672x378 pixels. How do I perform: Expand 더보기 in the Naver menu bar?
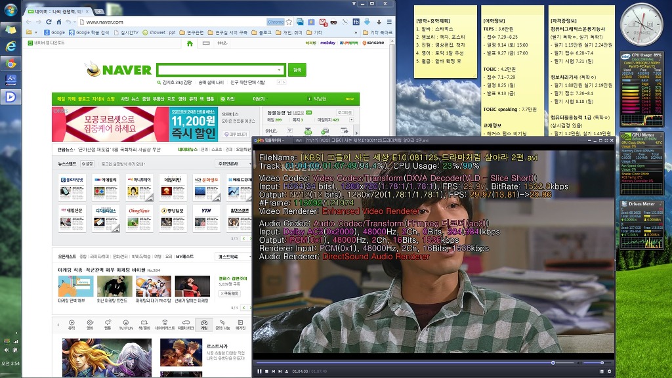click(x=259, y=99)
